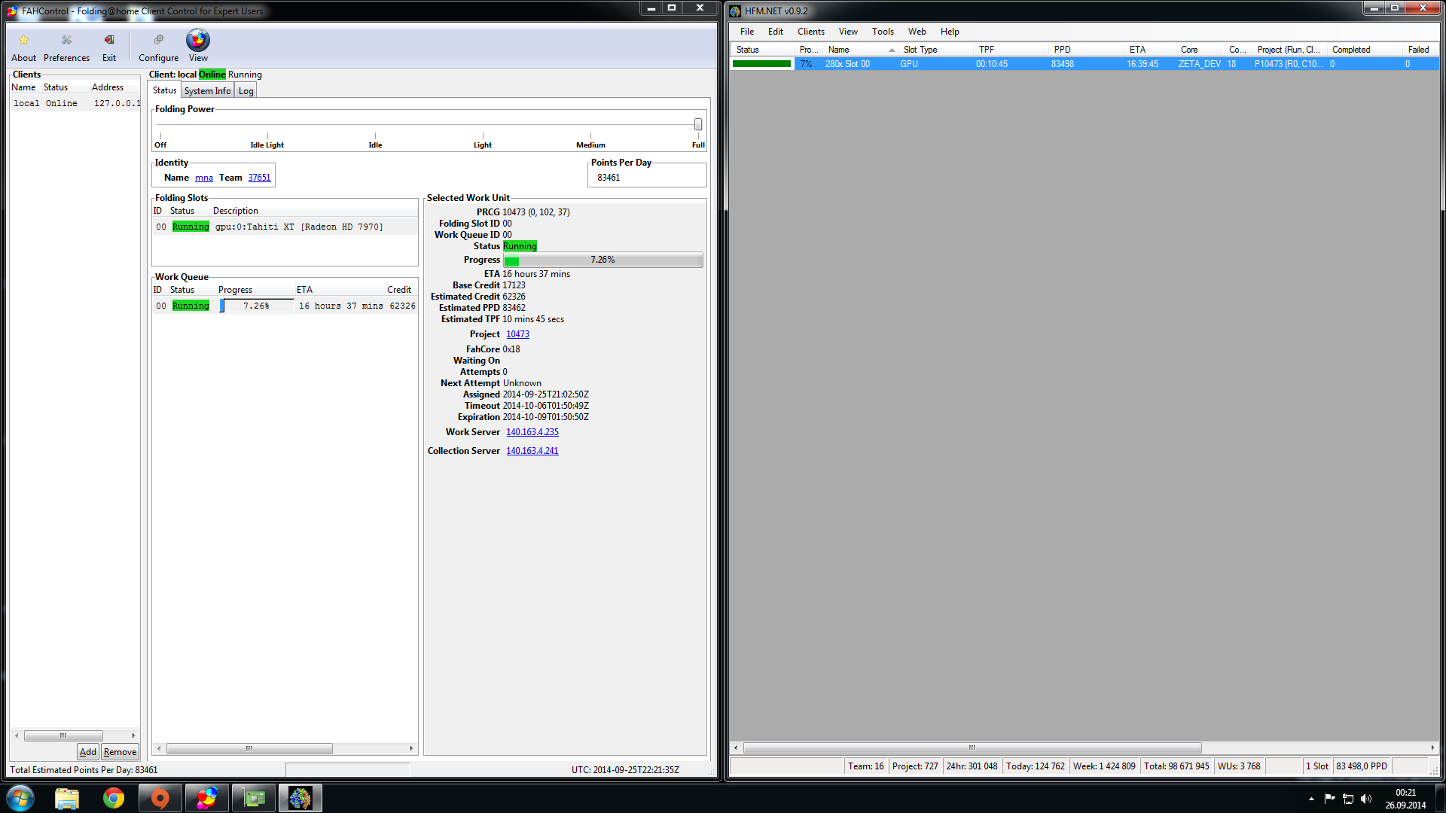The width and height of the screenshot is (1446, 813).
Task: Click the Selected Work Unit progress bar
Action: pyautogui.click(x=602, y=260)
